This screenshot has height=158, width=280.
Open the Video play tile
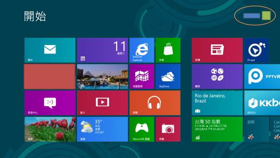pyautogui.click(x=102, y=103)
